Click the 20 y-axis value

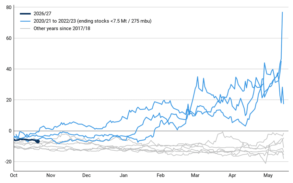[x=9, y=100]
